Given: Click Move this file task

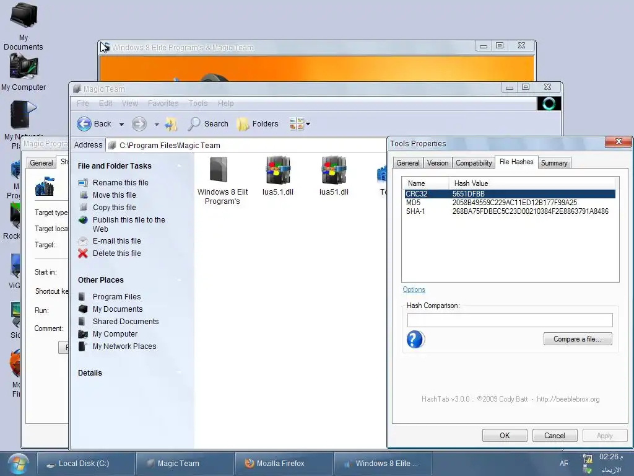Looking at the screenshot, I should [x=114, y=195].
